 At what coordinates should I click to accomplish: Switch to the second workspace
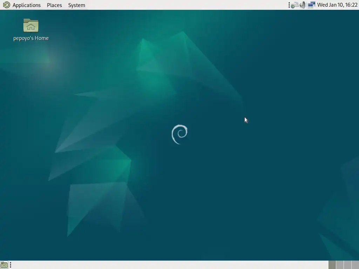click(x=340, y=265)
